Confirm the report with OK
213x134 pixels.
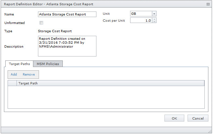point(174,118)
